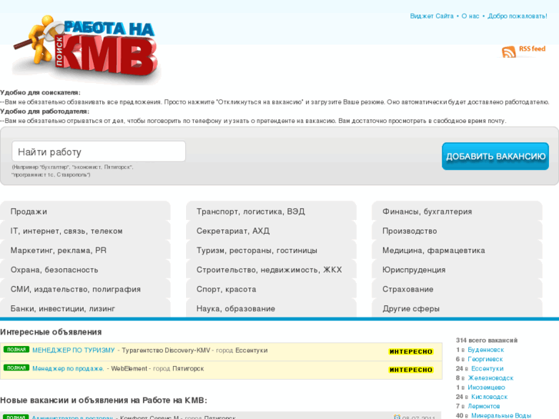
Task: Click Пятигорск city in WebElement vacancy
Action: coord(188,368)
